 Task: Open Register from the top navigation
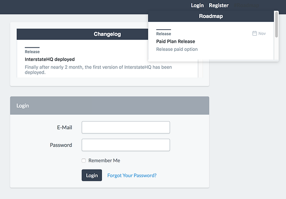pyautogui.click(x=218, y=6)
